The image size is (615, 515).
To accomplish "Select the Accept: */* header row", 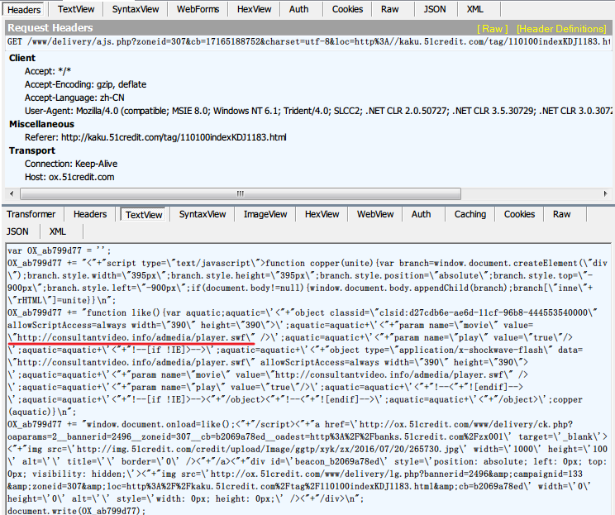I will (x=48, y=71).
